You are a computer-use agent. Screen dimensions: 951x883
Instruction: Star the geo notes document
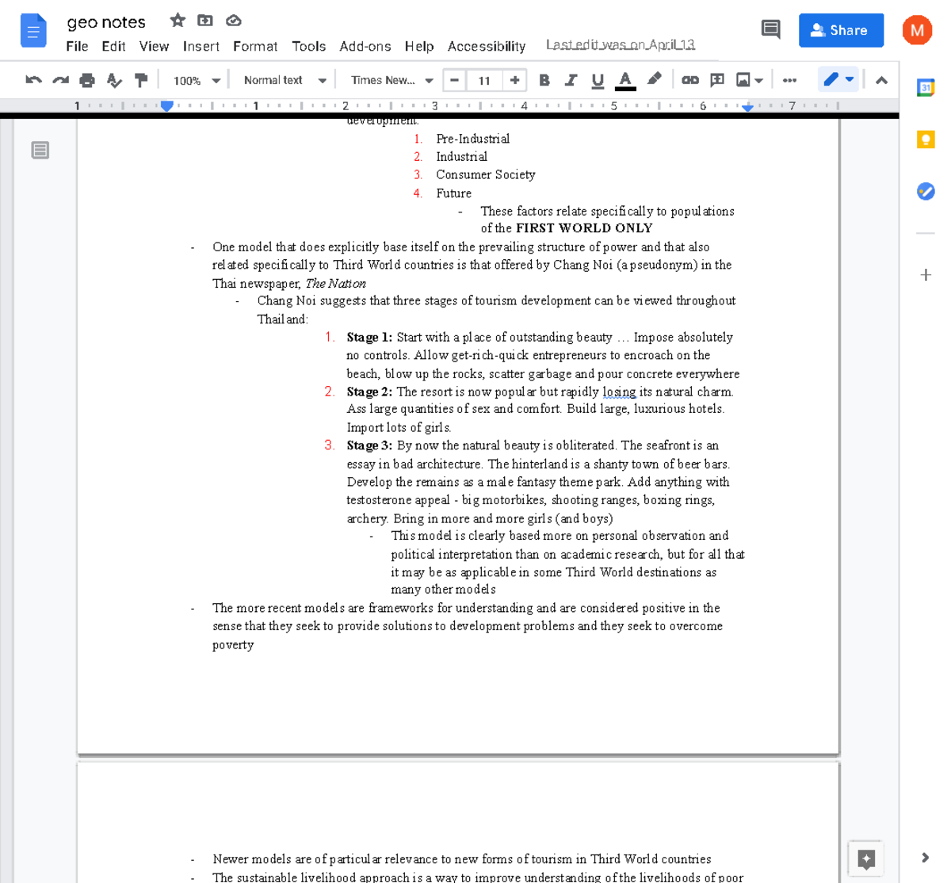177,20
